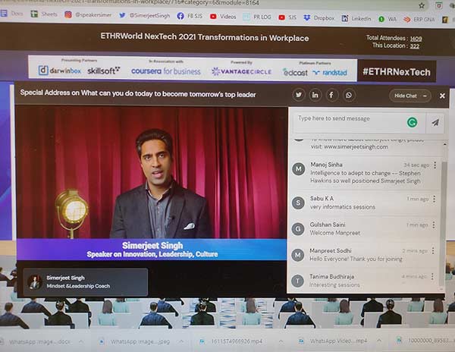Open the LinkedIn bookmark
This screenshot has height=352, width=455.
(x=356, y=18)
